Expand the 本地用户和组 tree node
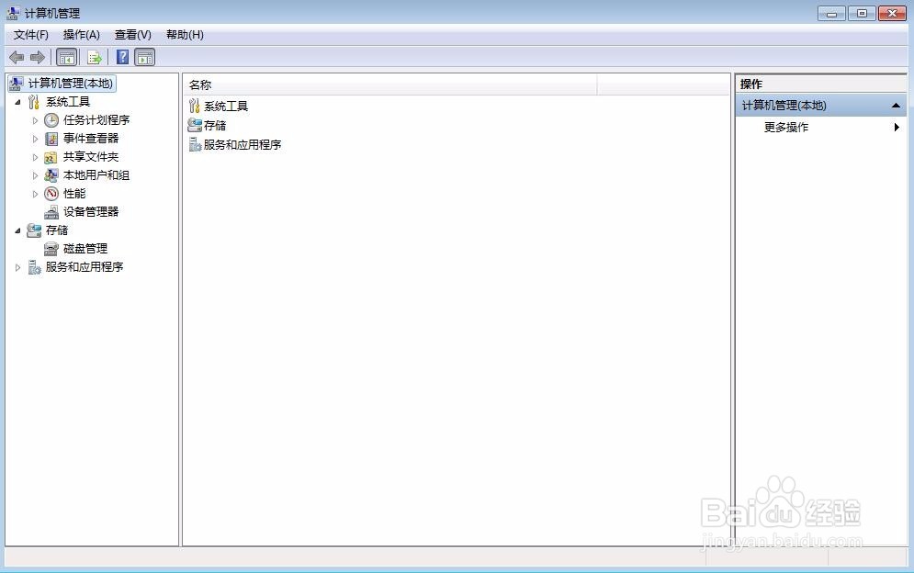 click(35, 175)
